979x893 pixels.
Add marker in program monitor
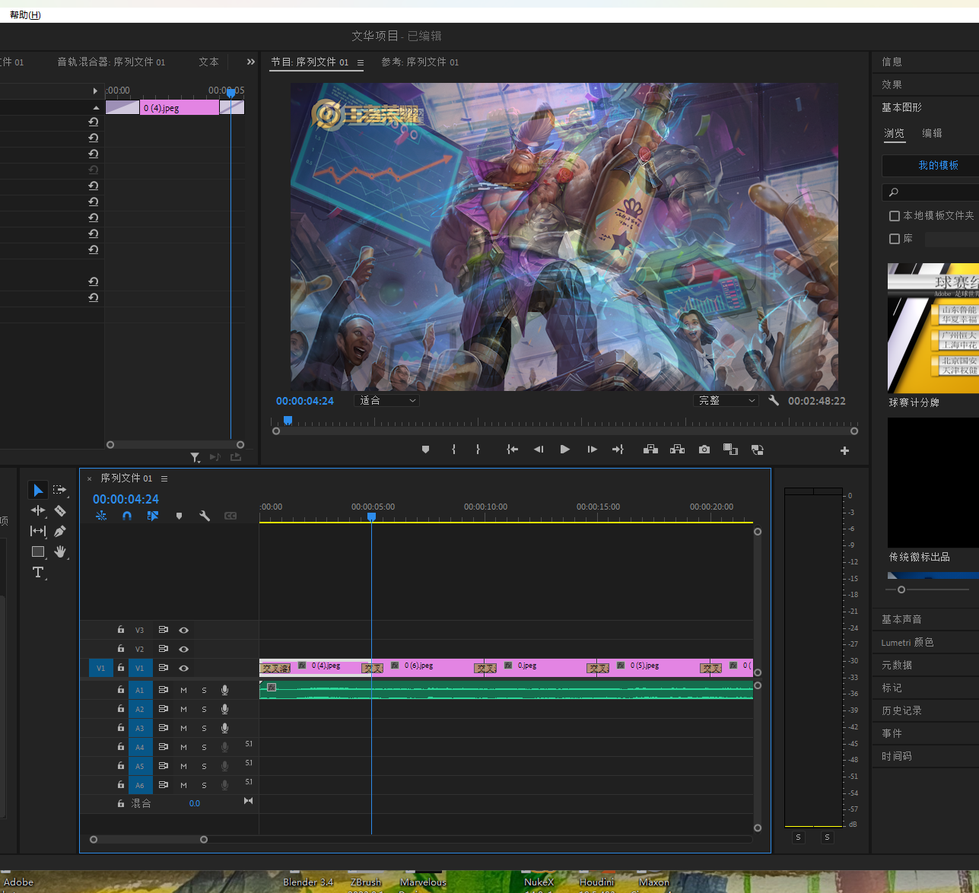pyautogui.click(x=425, y=450)
